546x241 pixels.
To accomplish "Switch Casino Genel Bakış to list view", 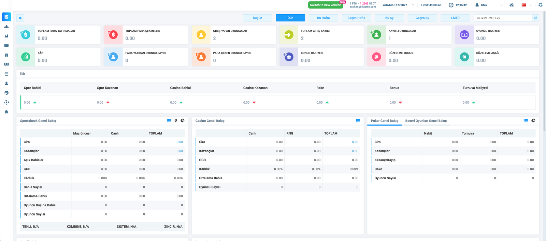I will click(x=358, y=121).
